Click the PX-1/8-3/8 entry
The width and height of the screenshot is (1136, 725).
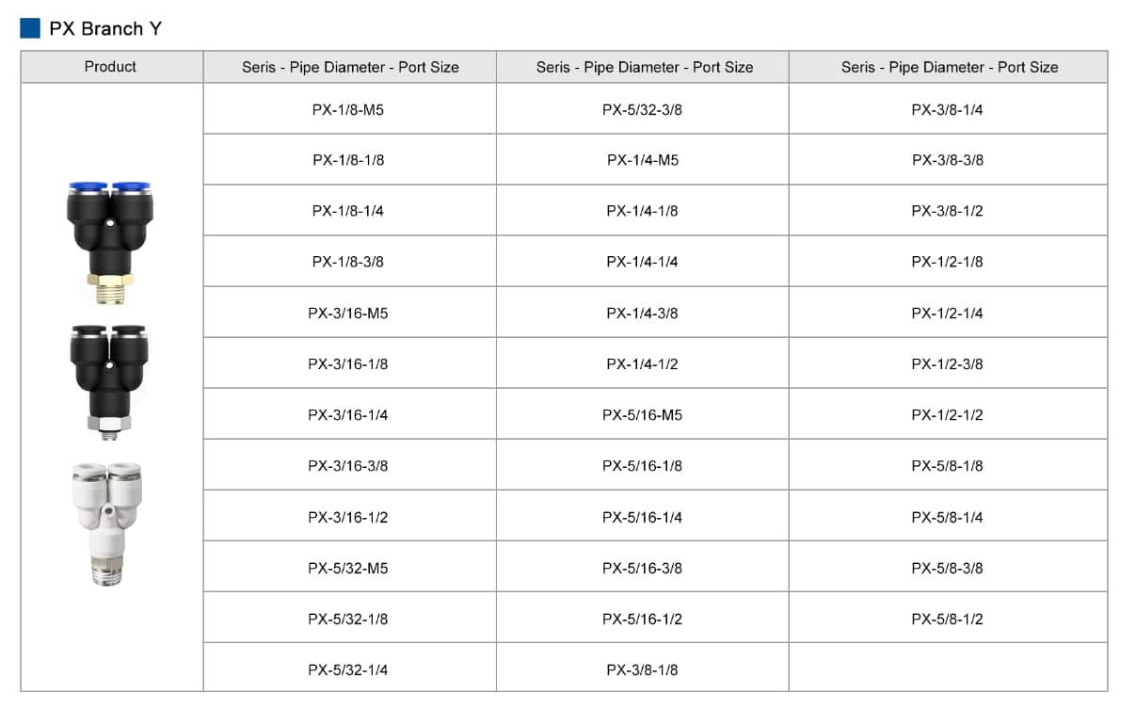pos(348,262)
